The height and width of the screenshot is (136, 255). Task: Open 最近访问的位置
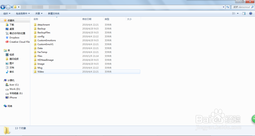coord(17,33)
